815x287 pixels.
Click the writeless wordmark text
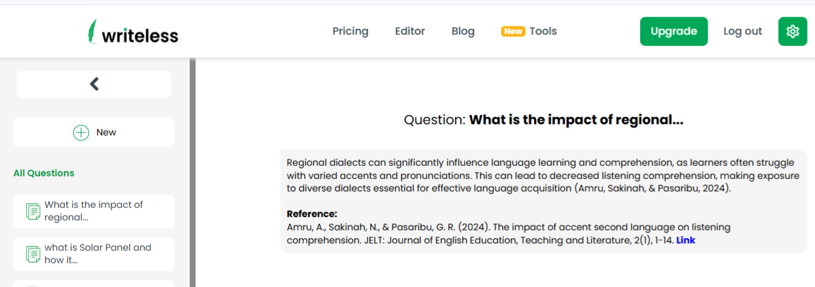[x=140, y=35]
